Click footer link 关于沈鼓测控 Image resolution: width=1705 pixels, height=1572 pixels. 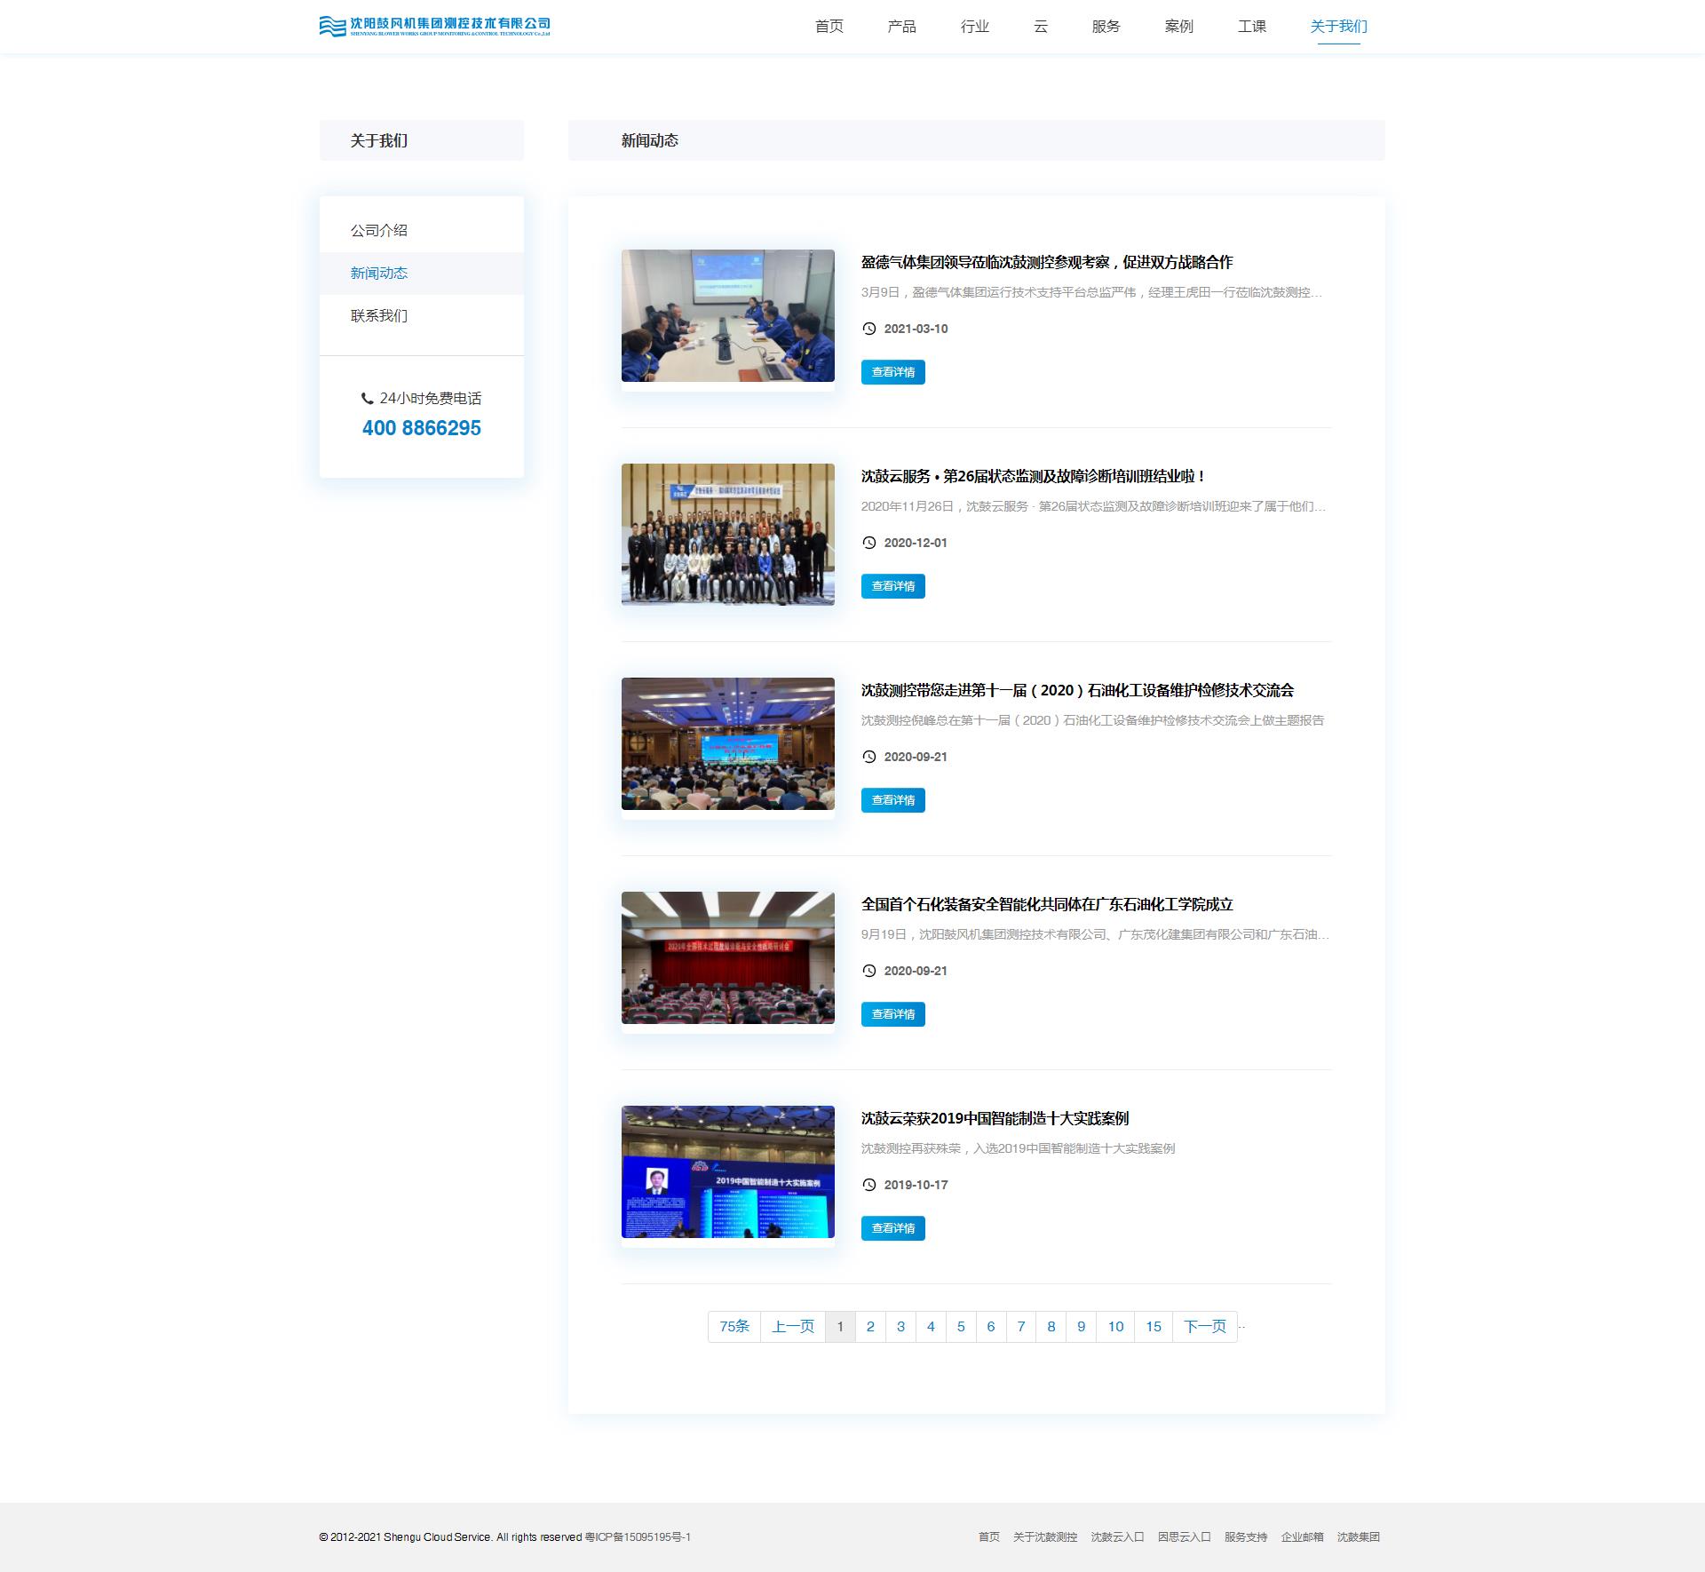click(x=1045, y=1537)
